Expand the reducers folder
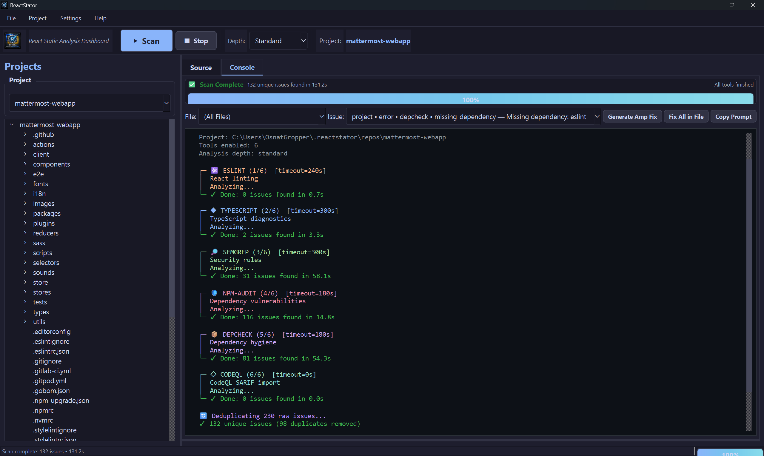Screen dimensions: 764x456 [x=25, y=232]
